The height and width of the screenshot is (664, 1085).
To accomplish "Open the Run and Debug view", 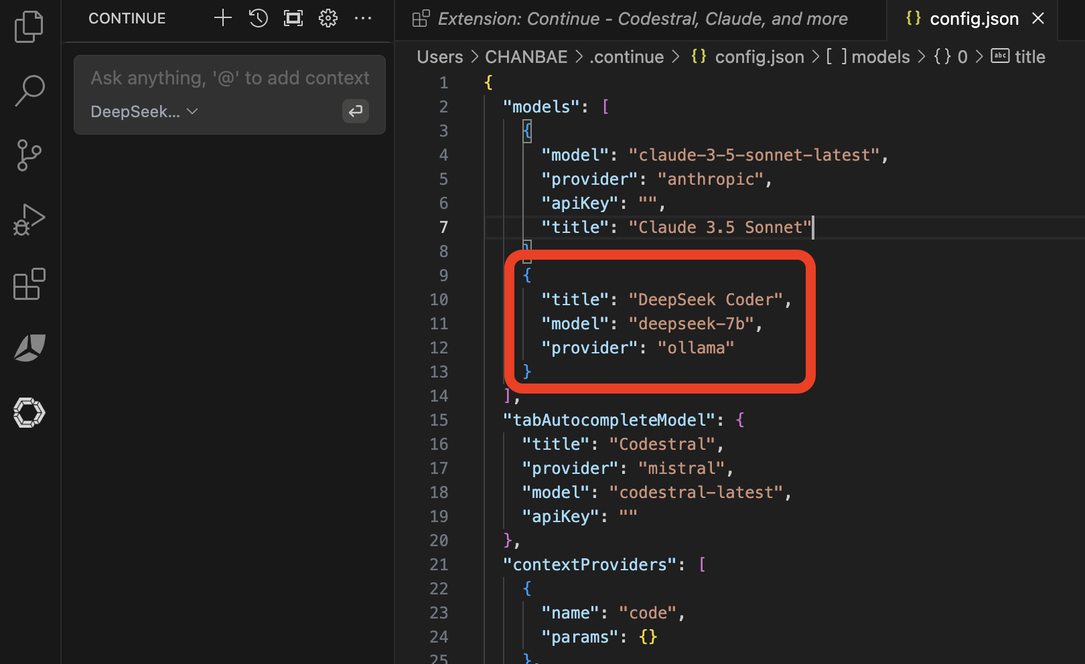I will click(29, 220).
